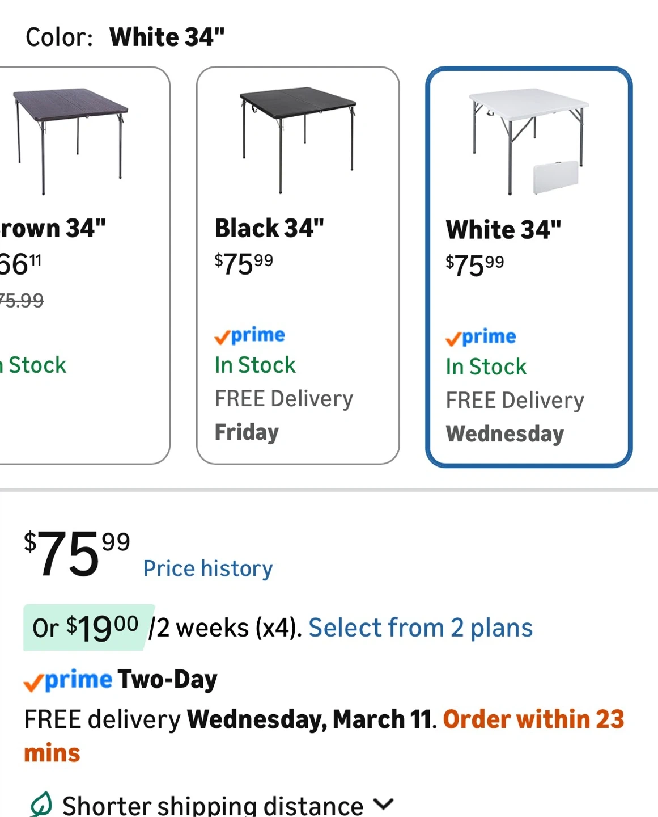Click the $75.99 price on Black 34"
The image size is (658, 817).
pos(244,264)
